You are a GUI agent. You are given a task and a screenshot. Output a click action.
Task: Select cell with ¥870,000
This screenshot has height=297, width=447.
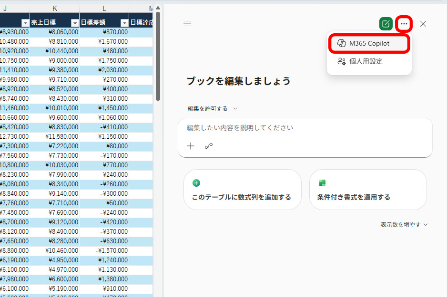click(x=104, y=32)
